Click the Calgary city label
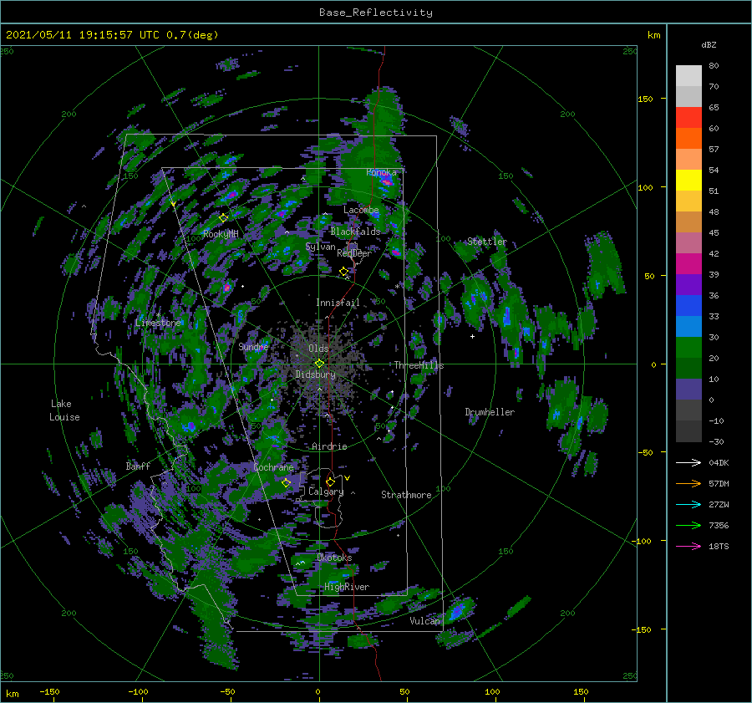The width and height of the screenshot is (752, 703). tap(326, 492)
